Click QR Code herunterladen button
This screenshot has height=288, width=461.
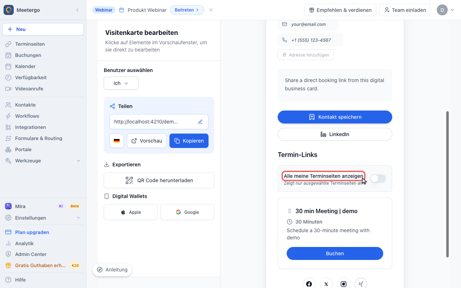click(x=159, y=180)
